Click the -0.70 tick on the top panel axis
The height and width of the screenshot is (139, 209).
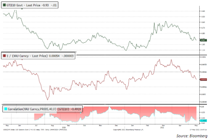point(203,28)
